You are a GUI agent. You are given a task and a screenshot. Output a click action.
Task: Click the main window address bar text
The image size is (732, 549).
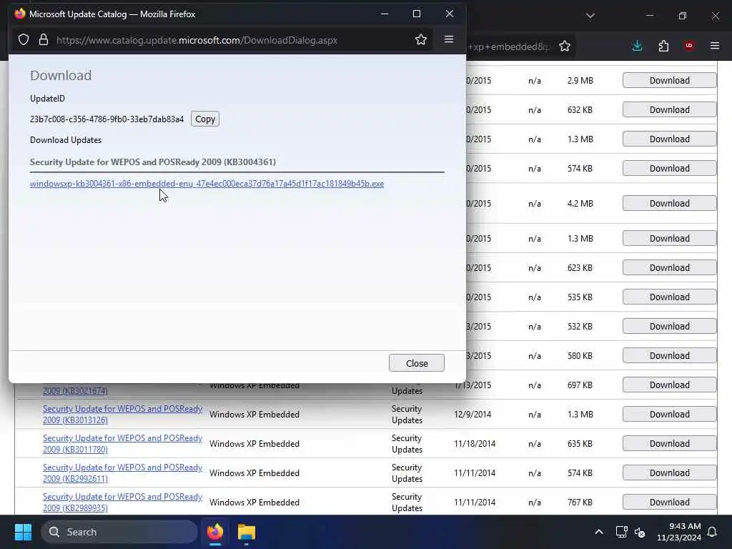coord(509,46)
